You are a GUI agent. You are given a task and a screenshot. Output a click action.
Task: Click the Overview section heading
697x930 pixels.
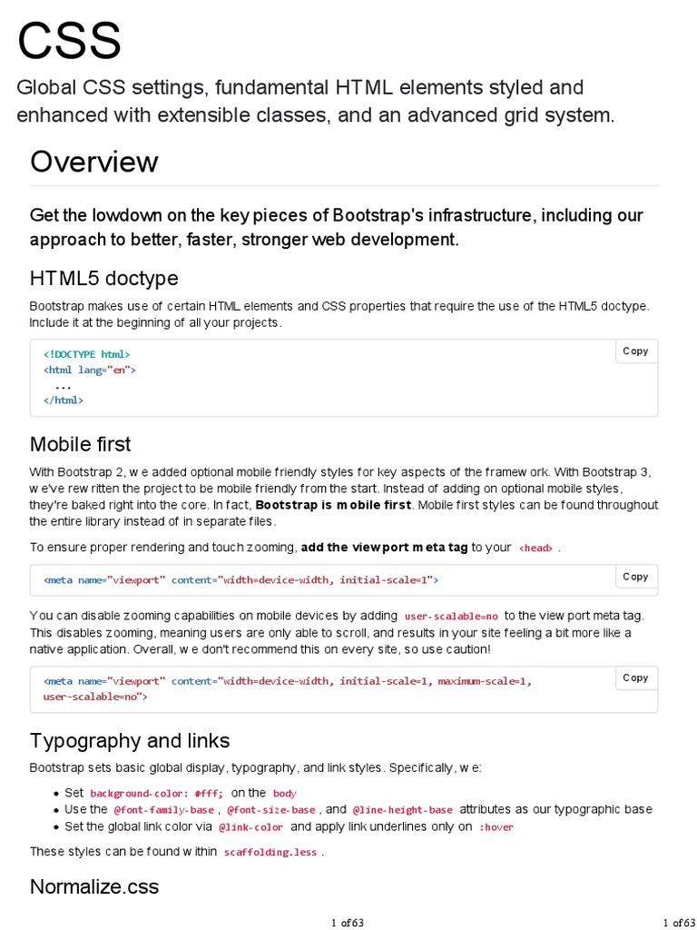(94, 162)
